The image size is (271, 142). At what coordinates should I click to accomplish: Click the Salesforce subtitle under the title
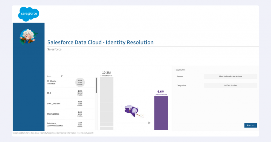click(x=54, y=50)
